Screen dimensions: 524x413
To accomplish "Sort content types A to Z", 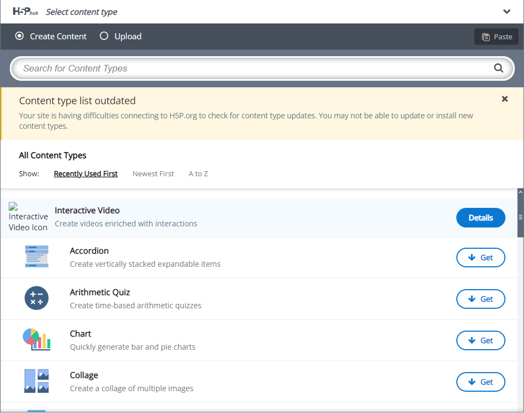I will point(198,173).
